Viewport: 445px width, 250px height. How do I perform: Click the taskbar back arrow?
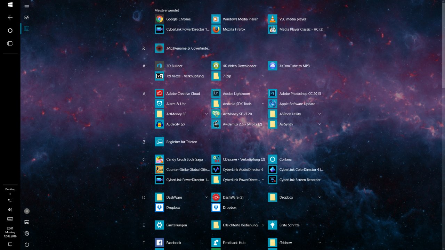click(10, 17)
